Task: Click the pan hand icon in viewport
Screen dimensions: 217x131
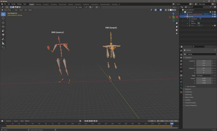Action: point(177,27)
